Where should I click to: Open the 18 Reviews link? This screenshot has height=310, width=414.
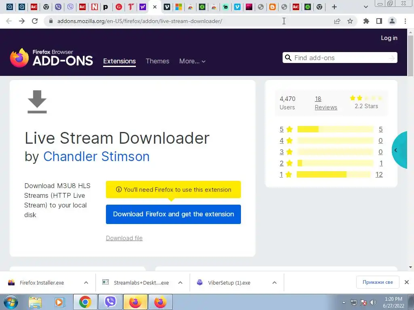coord(326,103)
